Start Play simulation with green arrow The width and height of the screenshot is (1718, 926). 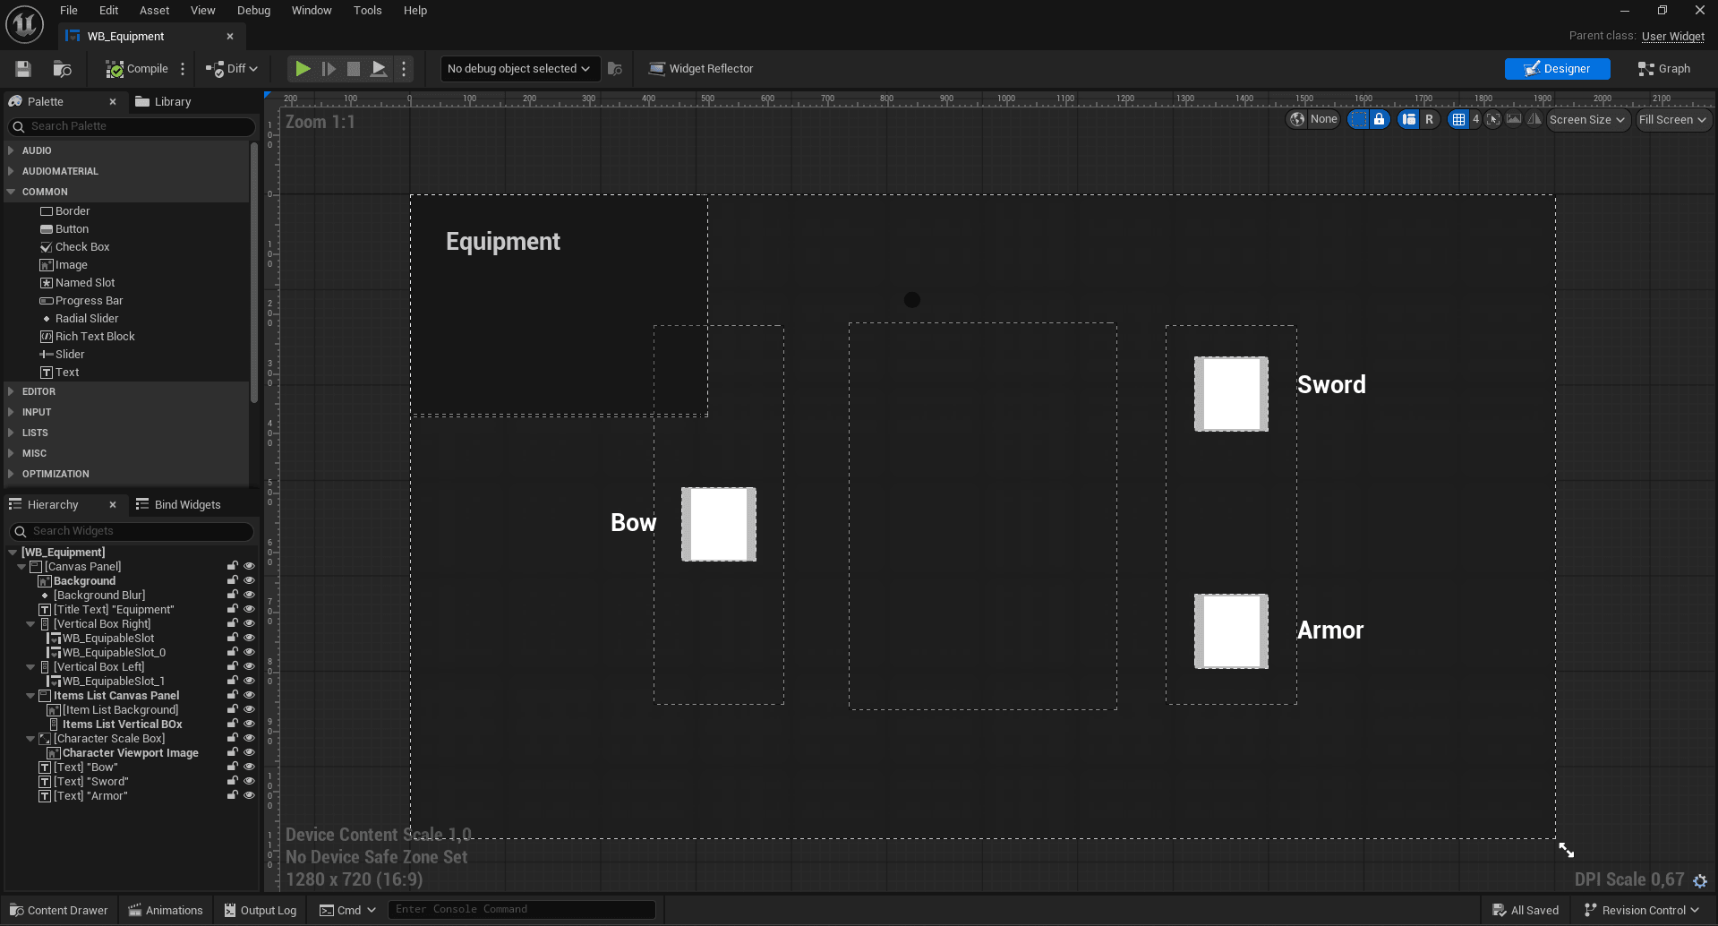tap(303, 69)
